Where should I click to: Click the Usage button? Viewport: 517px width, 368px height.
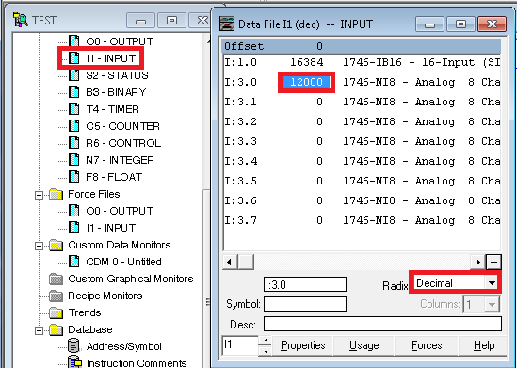[364, 345]
